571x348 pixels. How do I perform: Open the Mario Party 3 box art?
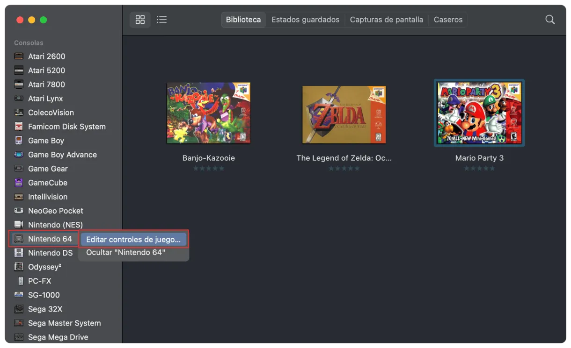479,113
